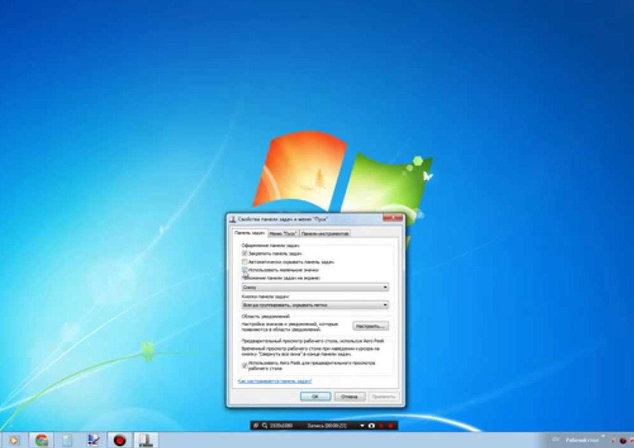Expand recorder bar dropdown arrow
Image resolution: width=634 pixels, height=448 pixels.
click(x=362, y=426)
